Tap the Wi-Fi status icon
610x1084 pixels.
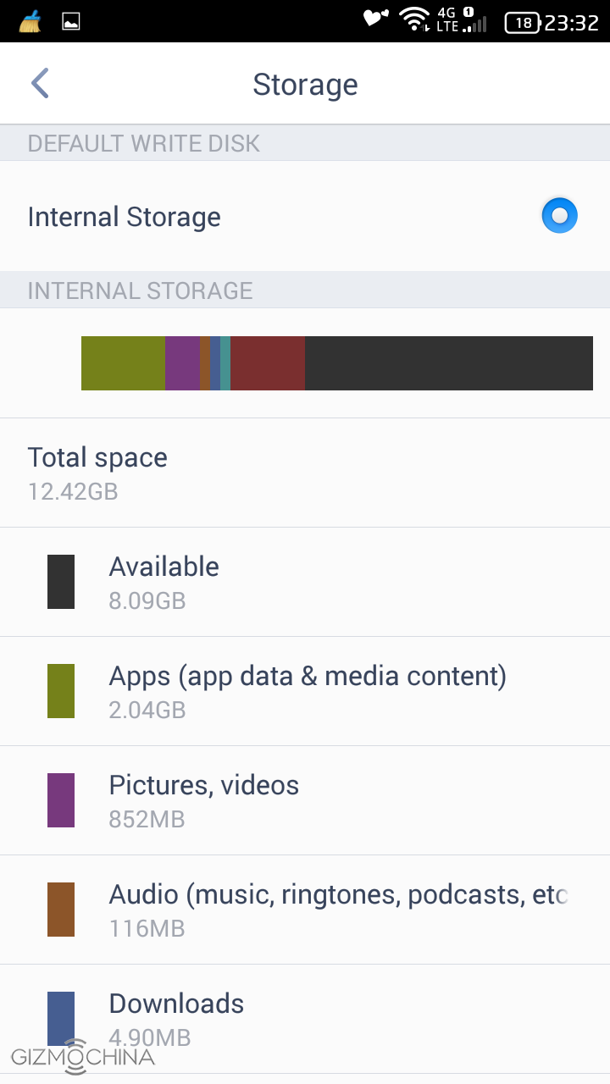[x=414, y=19]
